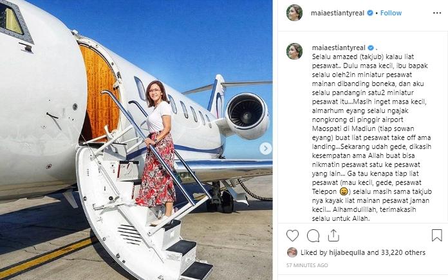The height and width of the screenshot is (280, 448).
Task: Click the verified badge beside the caption username
Action: coord(370,47)
